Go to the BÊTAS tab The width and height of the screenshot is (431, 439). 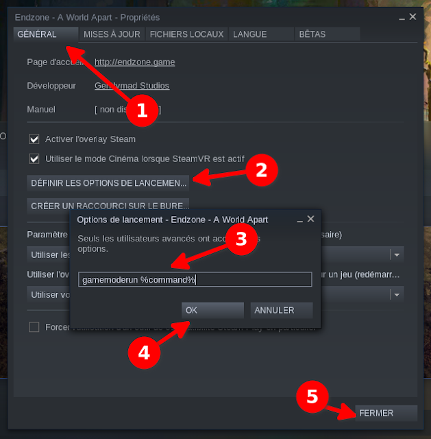tap(328, 34)
